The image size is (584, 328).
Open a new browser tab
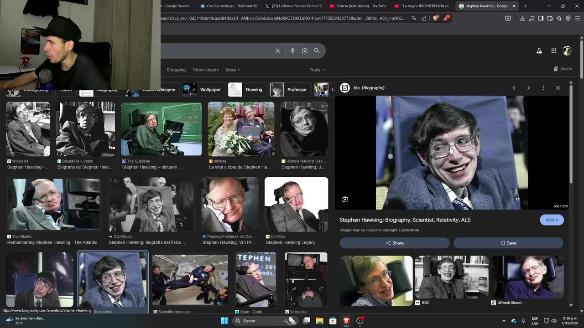click(525, 6)
